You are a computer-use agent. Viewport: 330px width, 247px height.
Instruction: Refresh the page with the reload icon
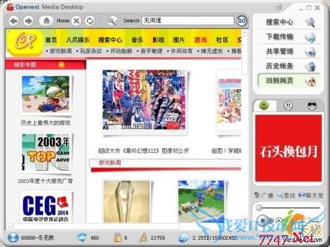(x=90, y=21)
